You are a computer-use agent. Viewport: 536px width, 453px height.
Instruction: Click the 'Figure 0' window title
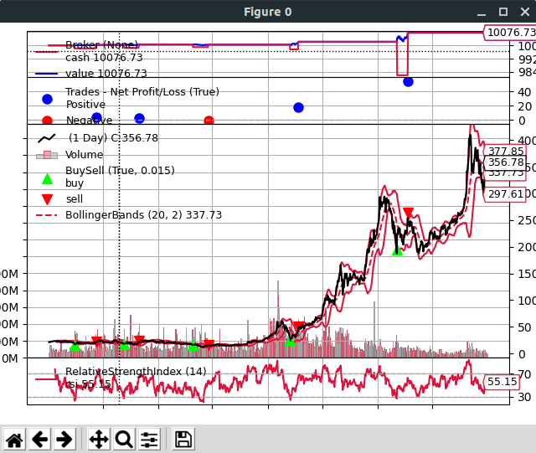click(268, 12)
